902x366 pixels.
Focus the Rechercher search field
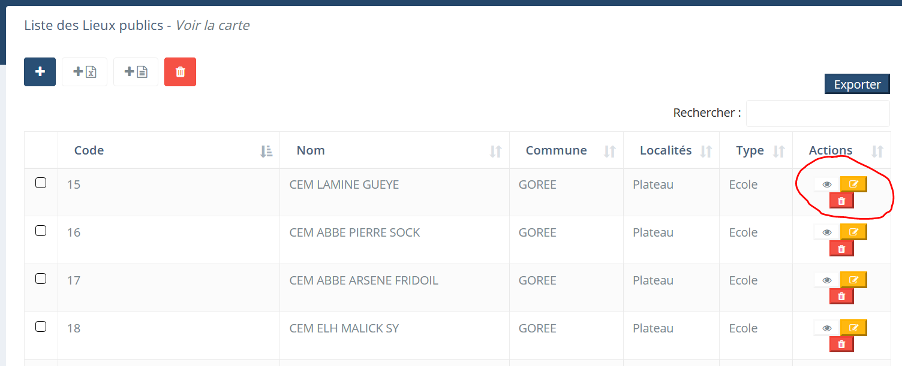point(817,113)
